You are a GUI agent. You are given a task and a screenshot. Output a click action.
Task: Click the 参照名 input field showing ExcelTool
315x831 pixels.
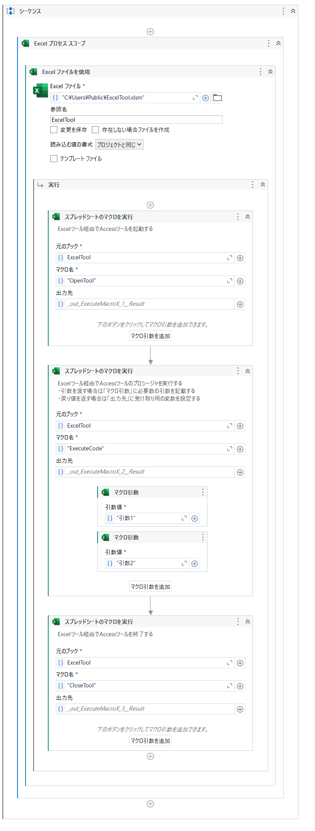pos(135,119)
